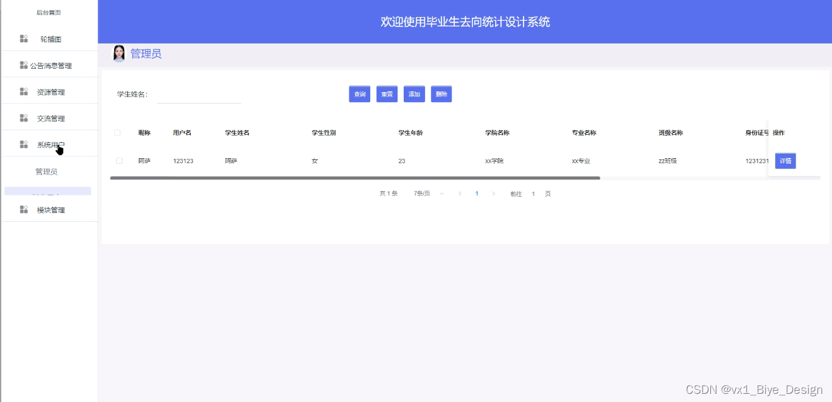
Task: Click the 班级名称 column header
Action: pyautogui.click(x=671, y=133)
